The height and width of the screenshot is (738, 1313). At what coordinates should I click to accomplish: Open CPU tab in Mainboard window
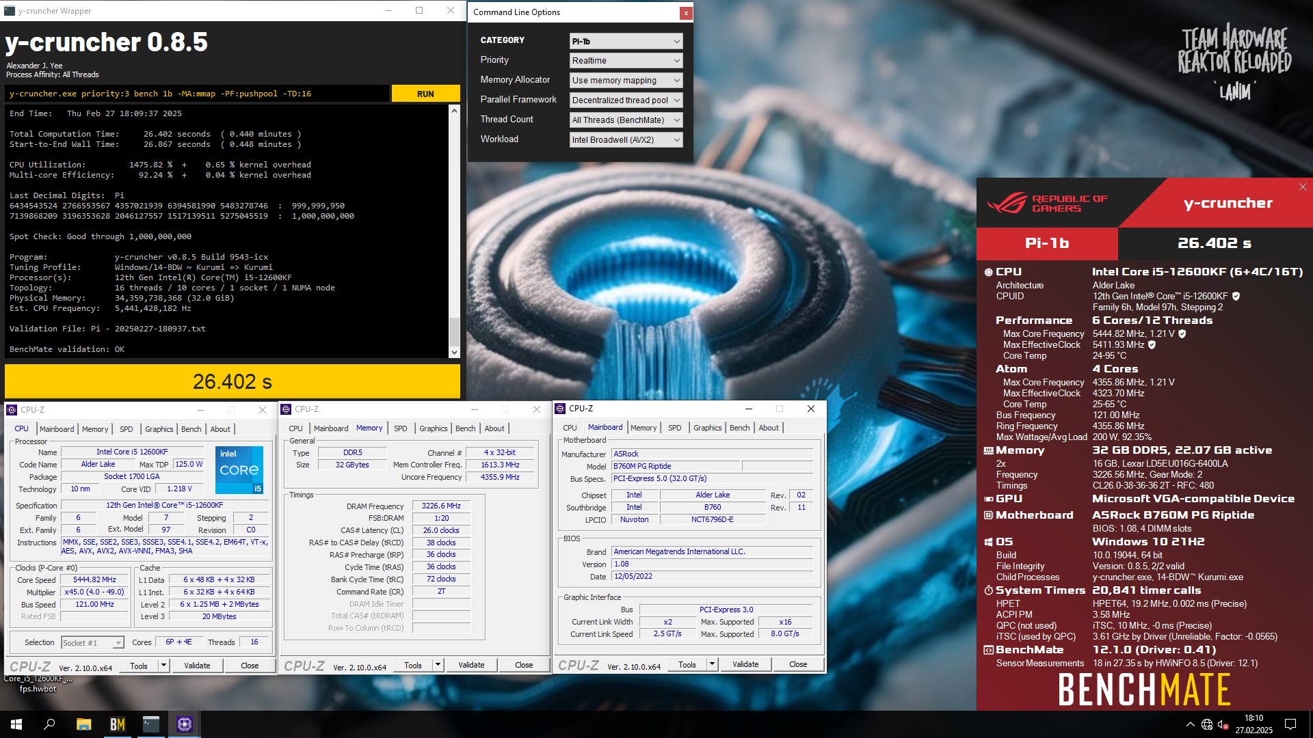click(x=570, y=428)
